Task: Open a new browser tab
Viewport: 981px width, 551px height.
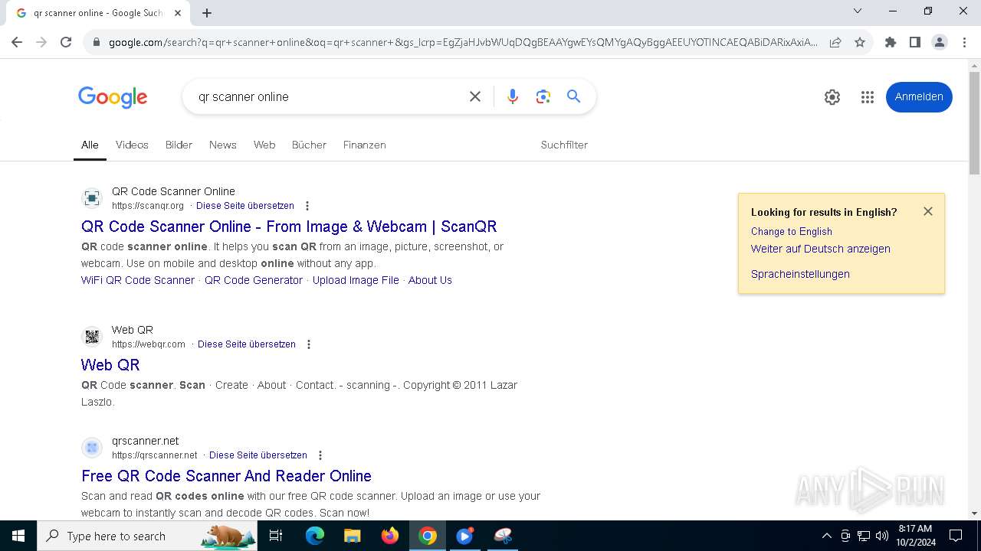Action: click(x=207, y=13)
